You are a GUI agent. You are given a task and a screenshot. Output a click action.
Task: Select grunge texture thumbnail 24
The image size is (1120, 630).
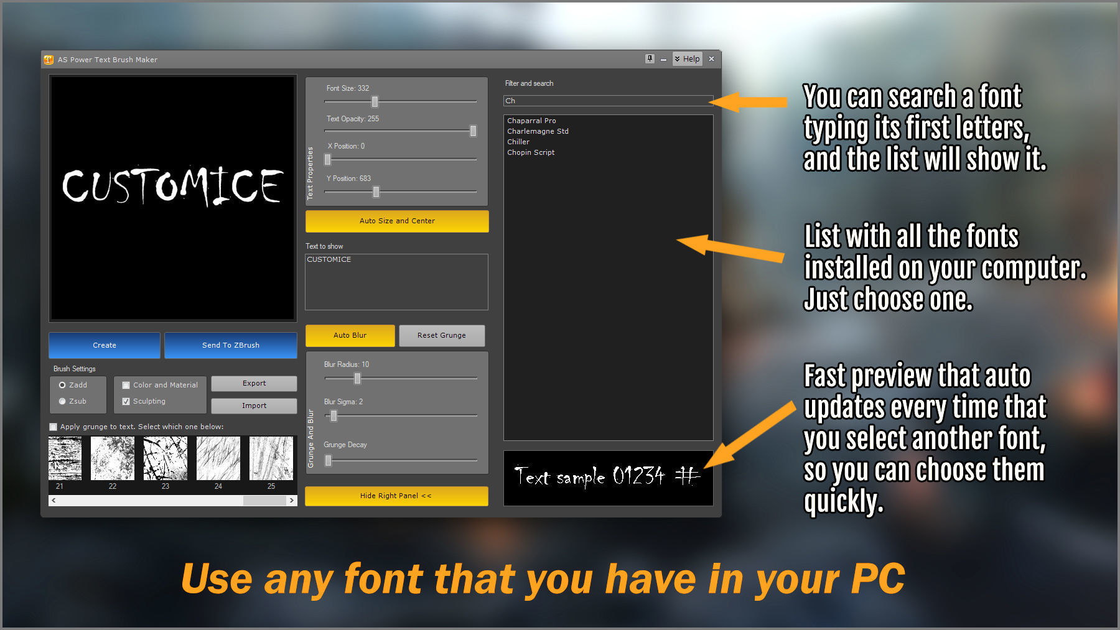218,458
